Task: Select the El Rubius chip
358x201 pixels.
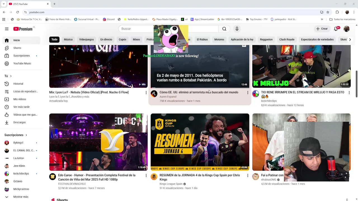Action: click(x=202, y=39)
